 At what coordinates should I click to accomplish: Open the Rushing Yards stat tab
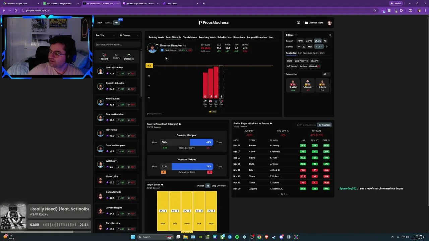156,37
